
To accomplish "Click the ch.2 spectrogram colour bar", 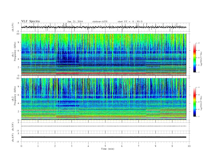I will pos(194,102).
